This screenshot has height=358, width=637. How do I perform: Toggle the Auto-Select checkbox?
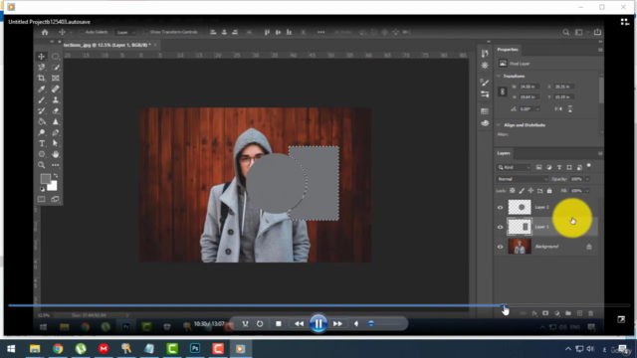[x=81, y=32]
